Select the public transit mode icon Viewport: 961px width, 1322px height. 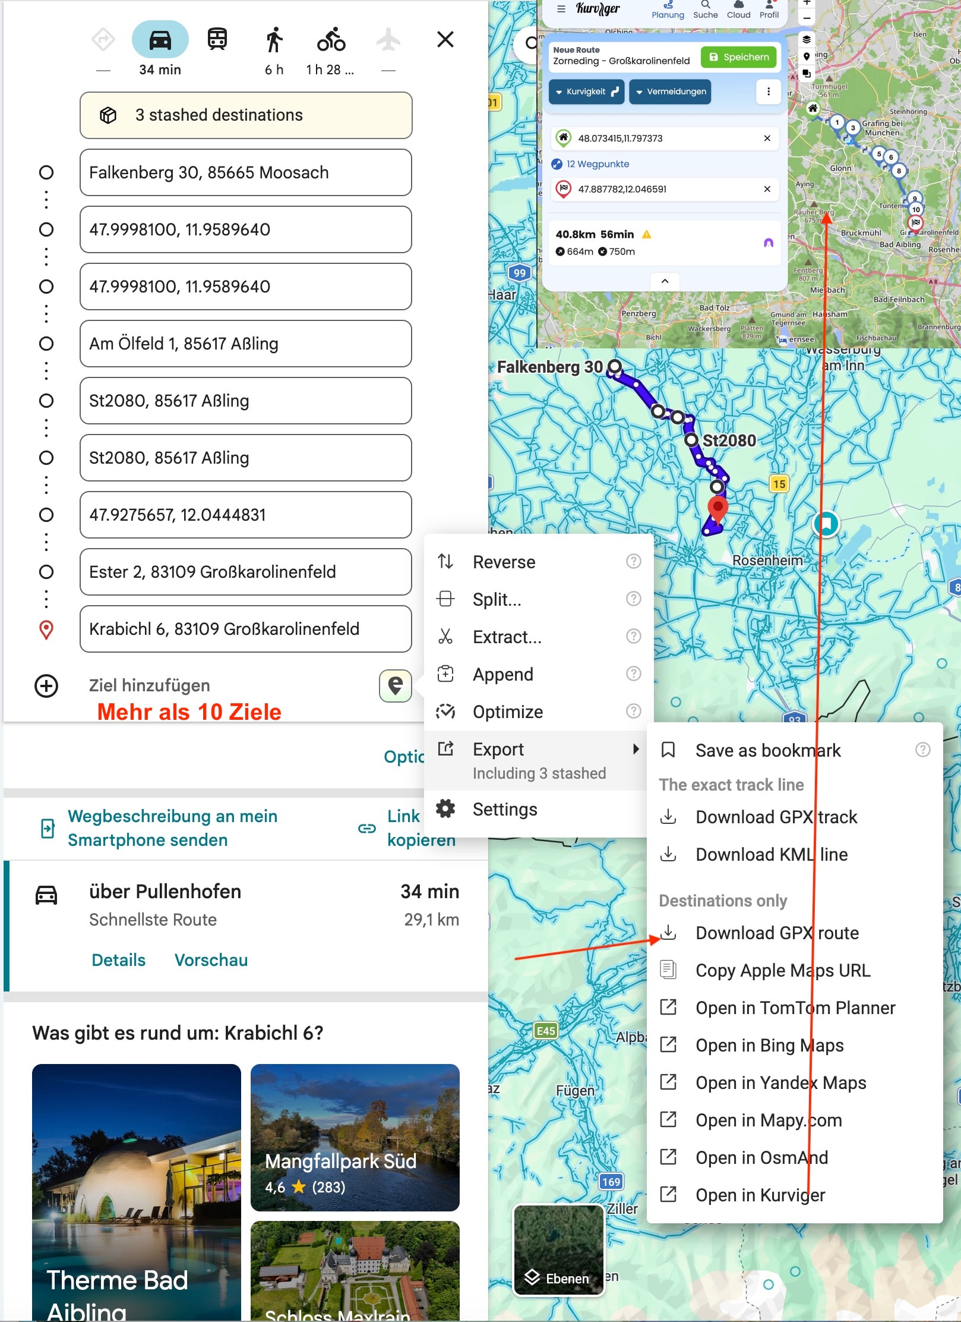click(x=217, y=40)
